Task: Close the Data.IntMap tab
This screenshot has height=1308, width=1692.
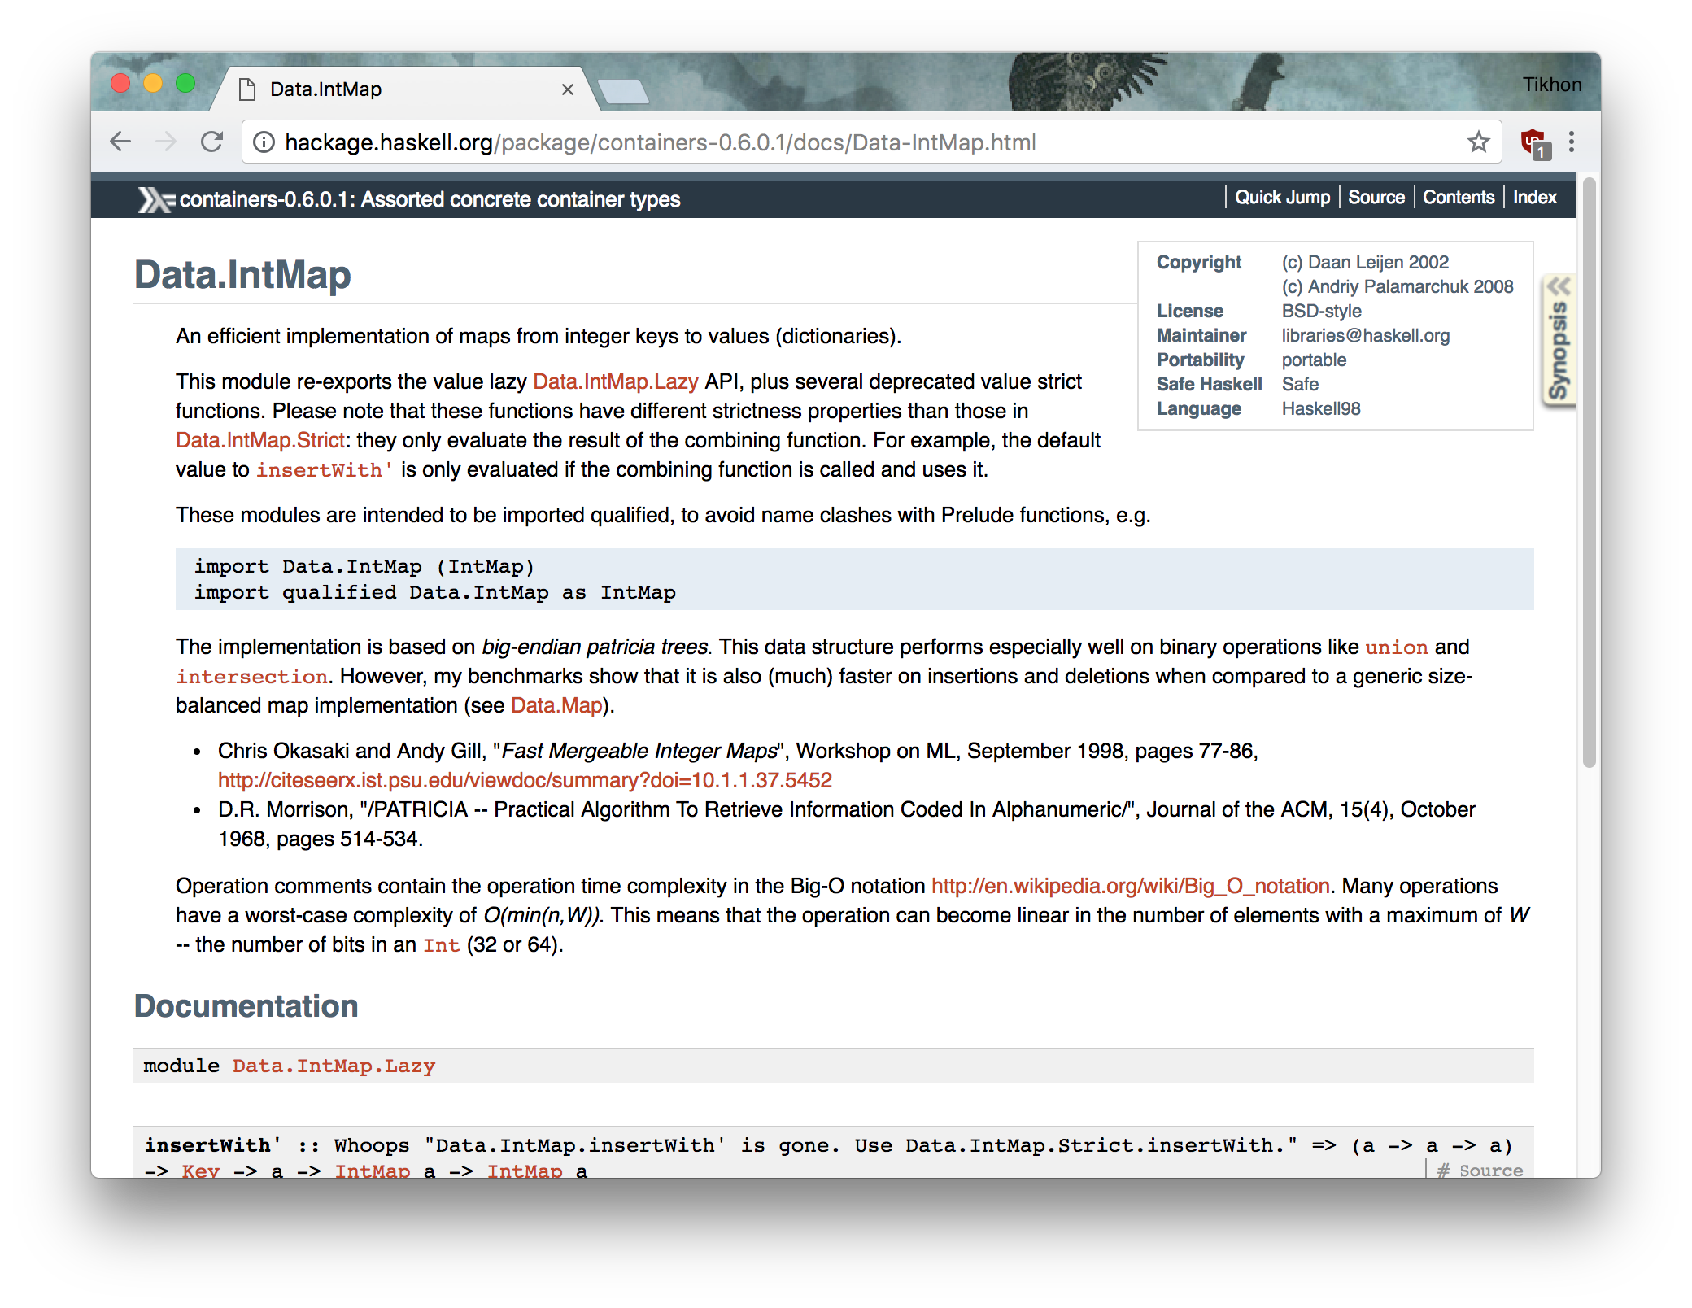Action: point(567,89)
